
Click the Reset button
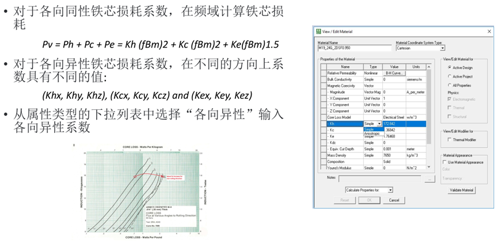345,200
